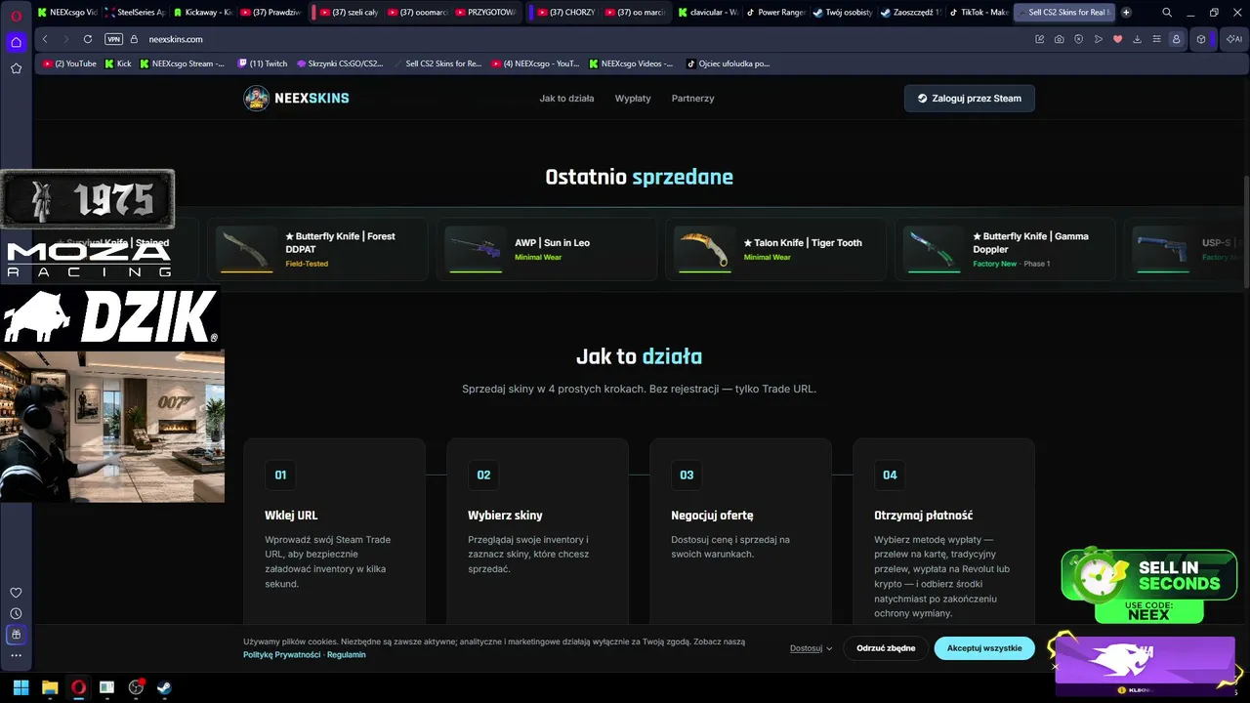Click Akceptuj wszystkie cookie button
Image resolution: width=1250 pixels, height=703 pixels.
tap(984, 648)
